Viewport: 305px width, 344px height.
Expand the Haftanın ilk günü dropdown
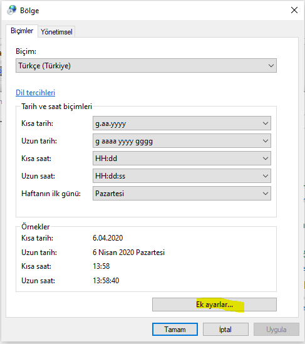pyautogui.click(x=182, y=194)
